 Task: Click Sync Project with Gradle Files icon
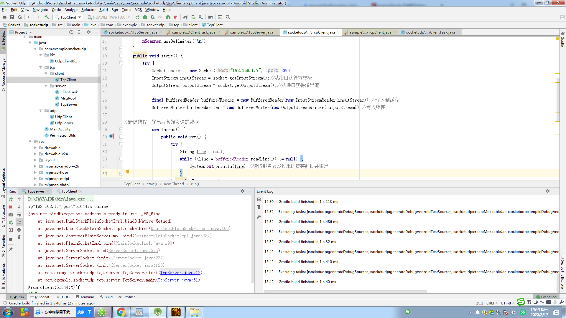coord(185,17)
